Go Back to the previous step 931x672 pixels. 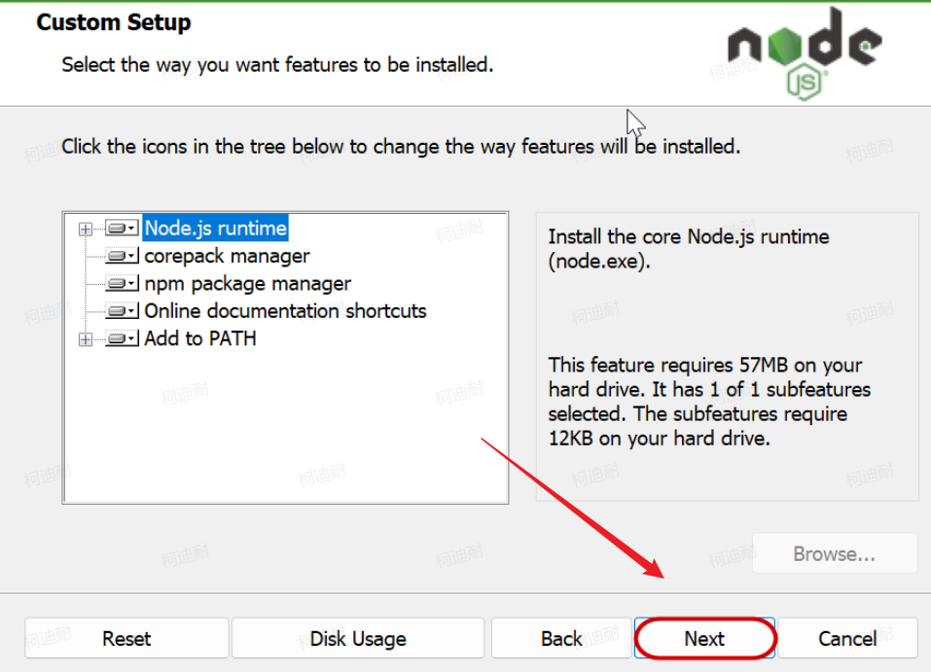(x=561, y=638)
